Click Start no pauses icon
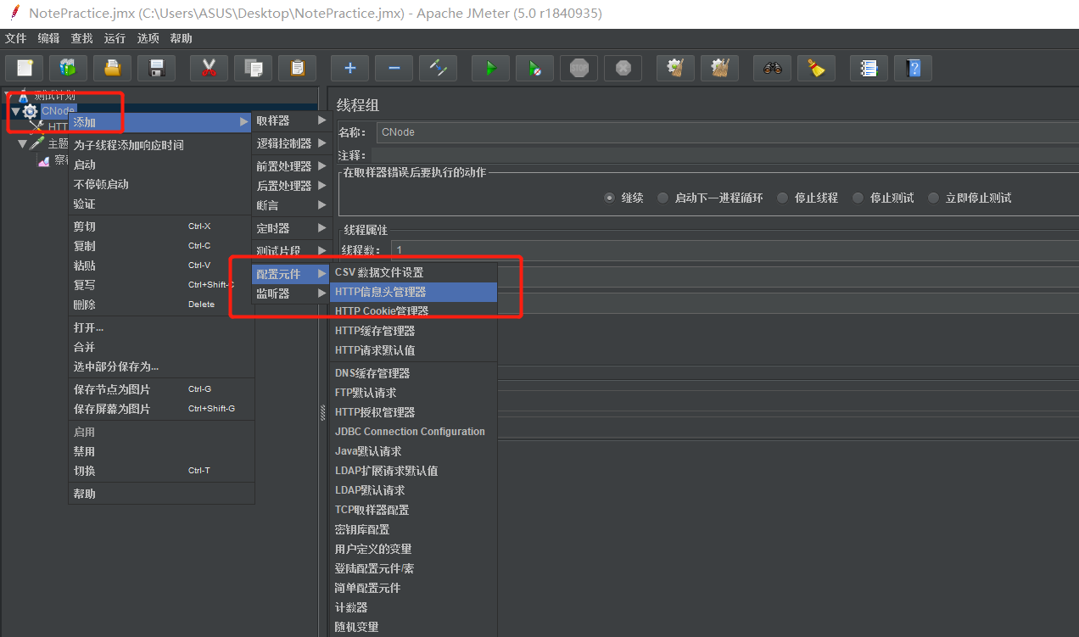The height and width of the screenshot is (637, 1079). [534, 68]
